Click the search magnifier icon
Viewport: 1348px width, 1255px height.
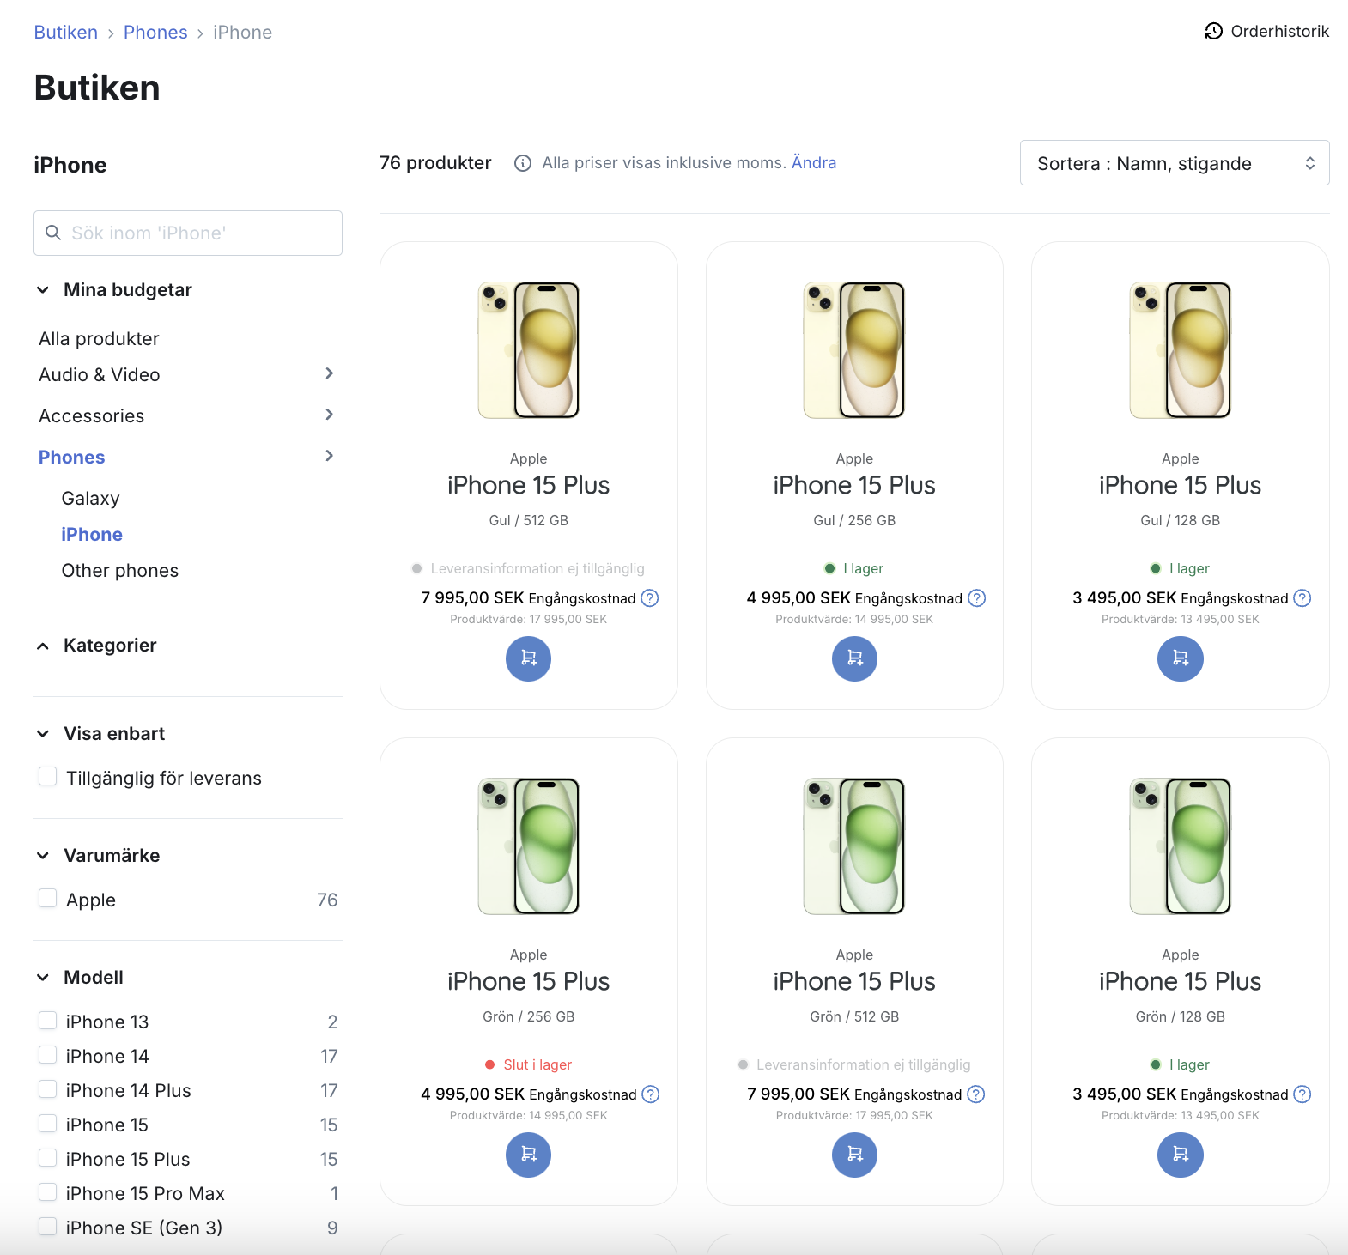pos(53,233)
